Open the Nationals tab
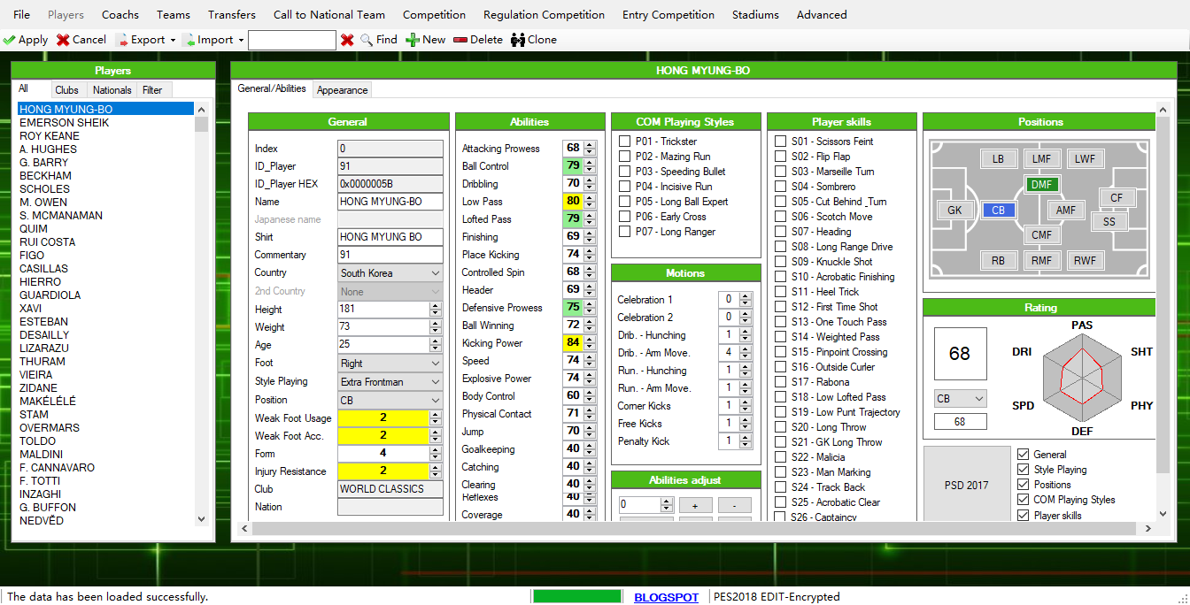 coord(112,90)
